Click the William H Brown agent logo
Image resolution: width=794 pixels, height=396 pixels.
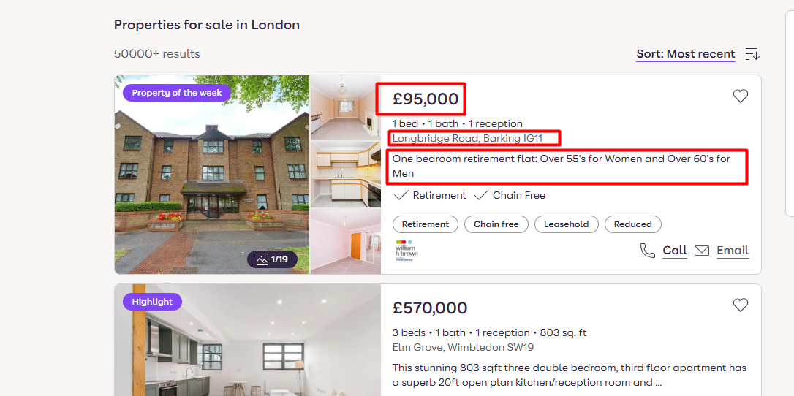click(406, 250)
